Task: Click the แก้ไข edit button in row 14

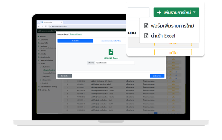Action: [x=173, y=91]
